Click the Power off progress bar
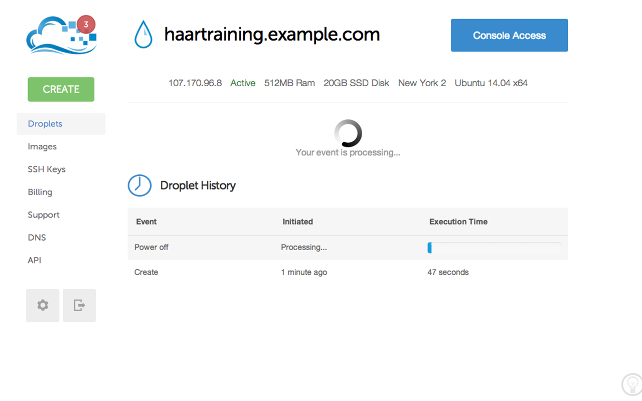This screenshot has width=642, height=401. click(494, 248)
